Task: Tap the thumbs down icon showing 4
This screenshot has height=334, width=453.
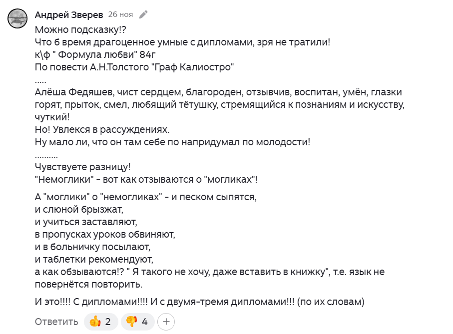Action: [137, 322]
